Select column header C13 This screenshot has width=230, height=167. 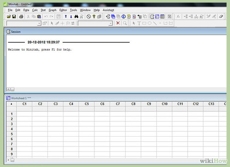click(x=211, y=104)
